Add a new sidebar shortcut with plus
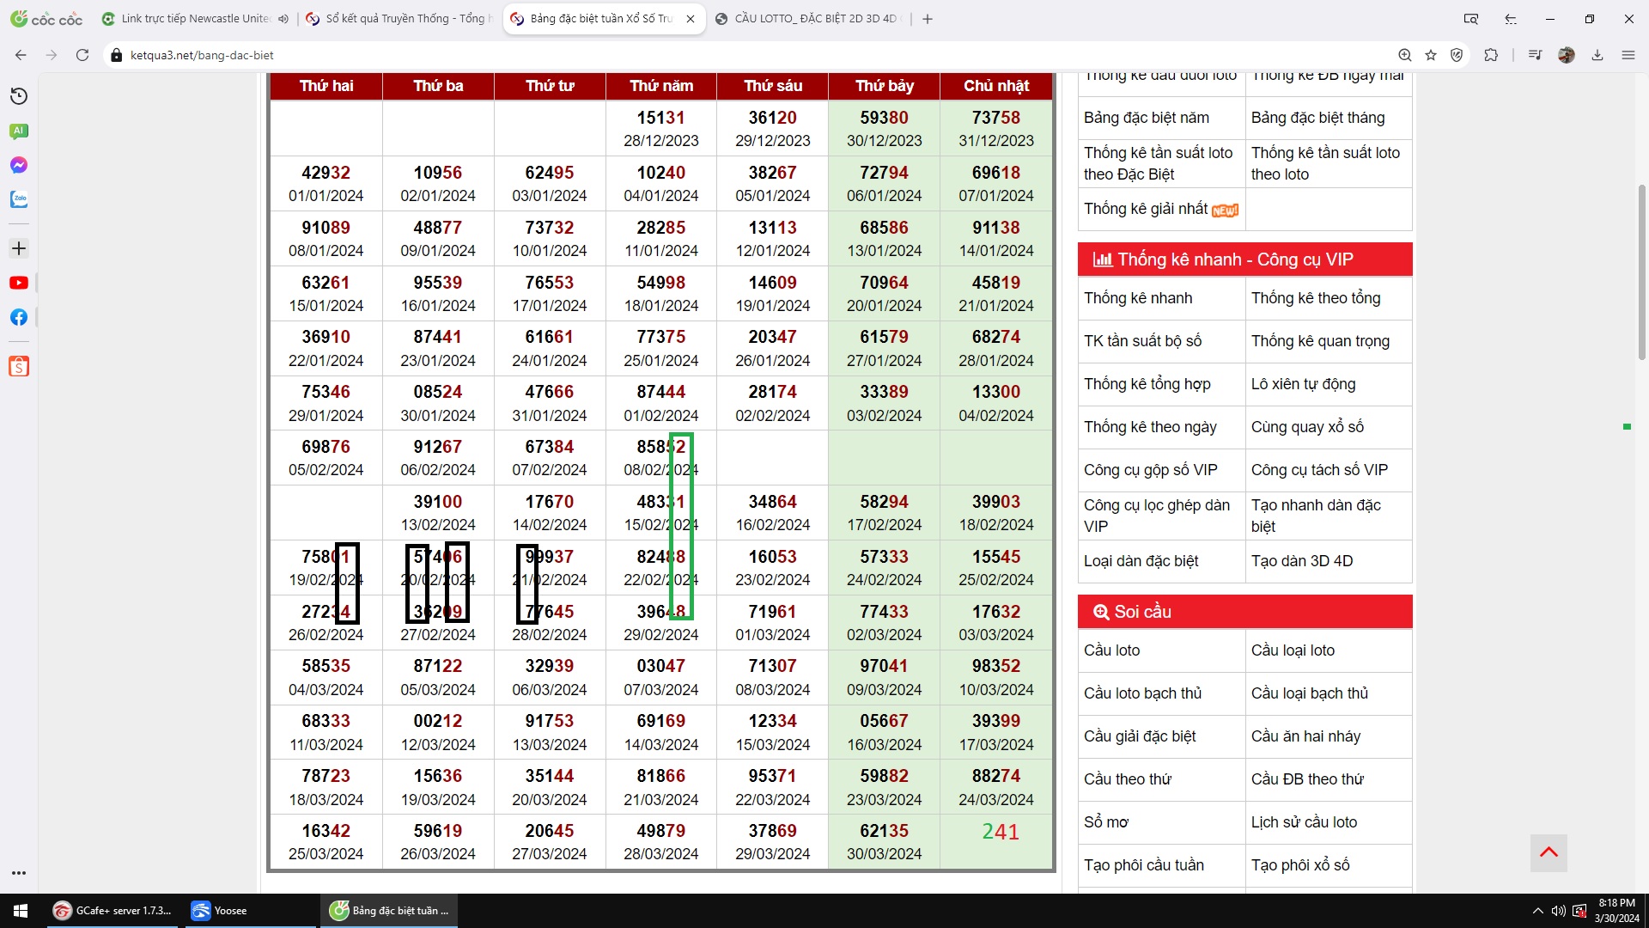The width and height of the screenshot is (1649, 928). [19, 248]
